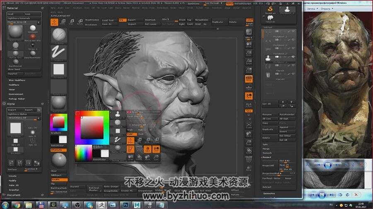This screenshot has width=373, height=209.
Task: Open the Document palette header
Action: 14,195
